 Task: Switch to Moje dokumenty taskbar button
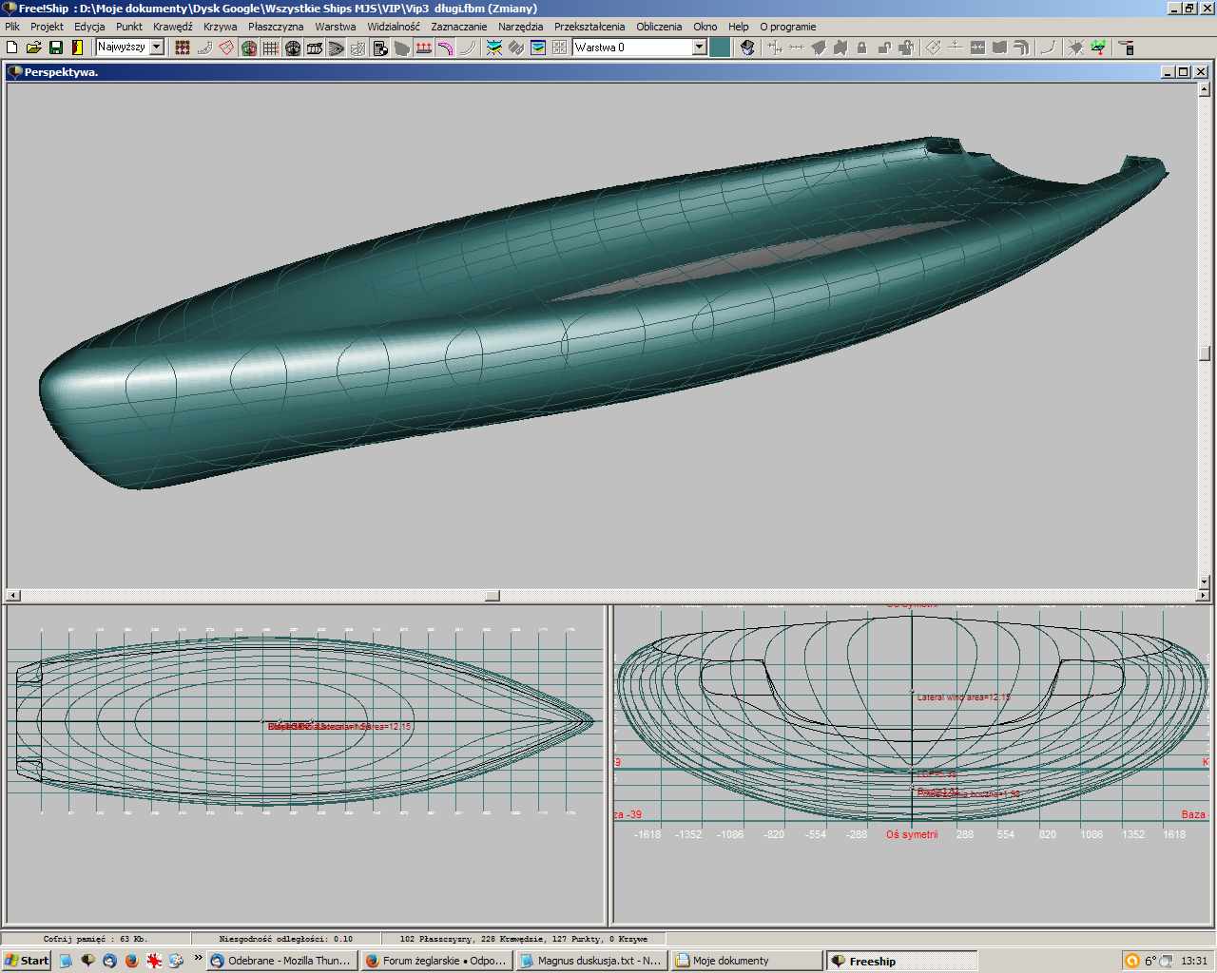tap(746, 961)
